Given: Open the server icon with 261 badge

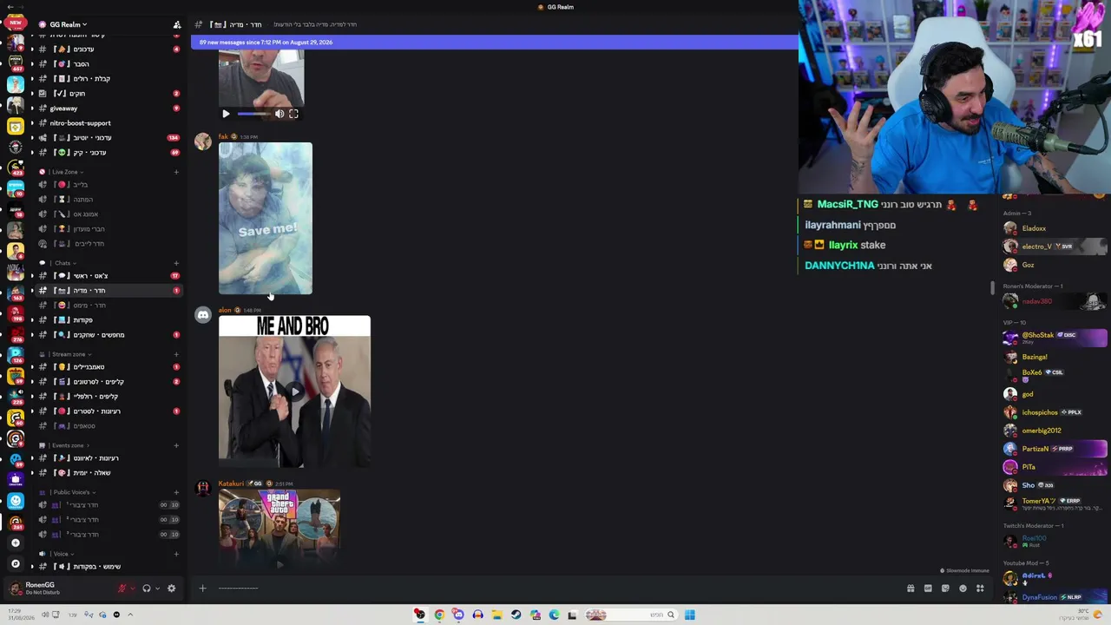Looking at the screenshot, I should (15, 523).
